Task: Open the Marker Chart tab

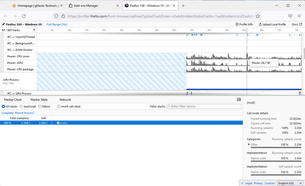Action: click(13, 100)
